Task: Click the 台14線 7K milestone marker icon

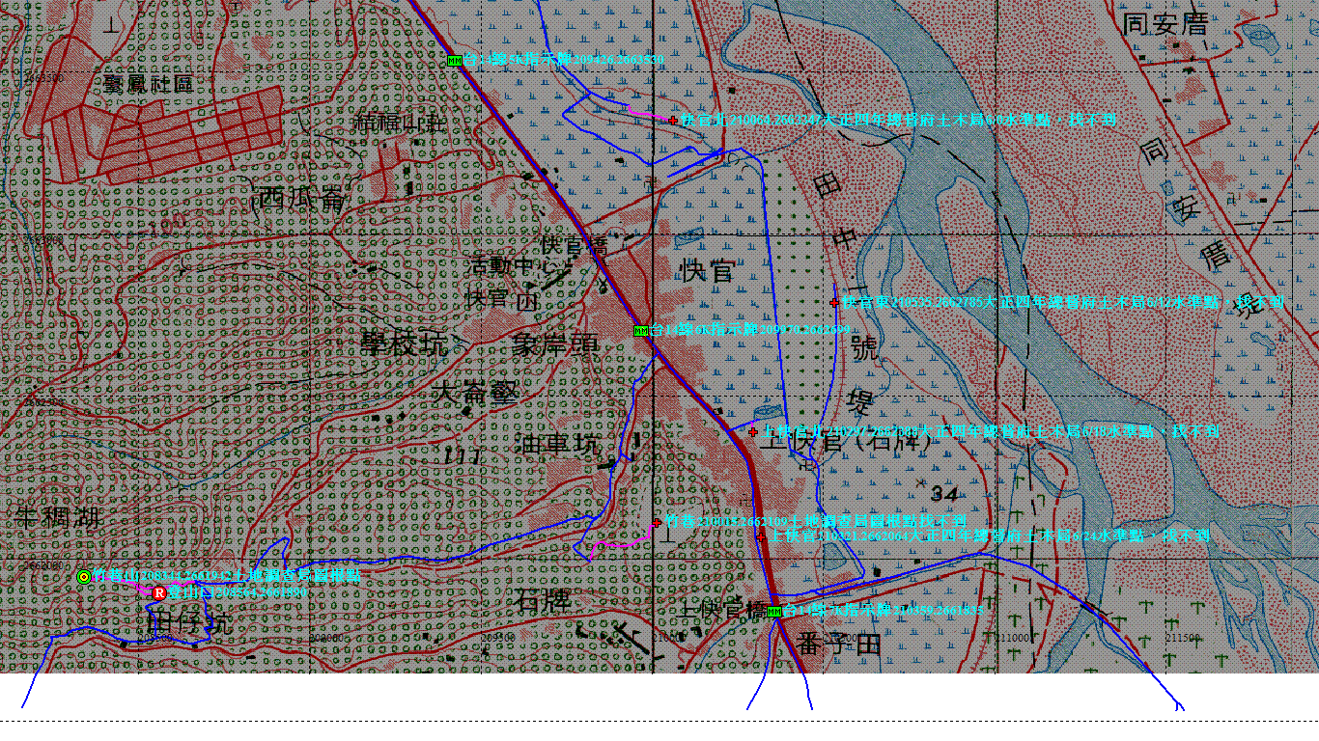Action: pos(773,612)
